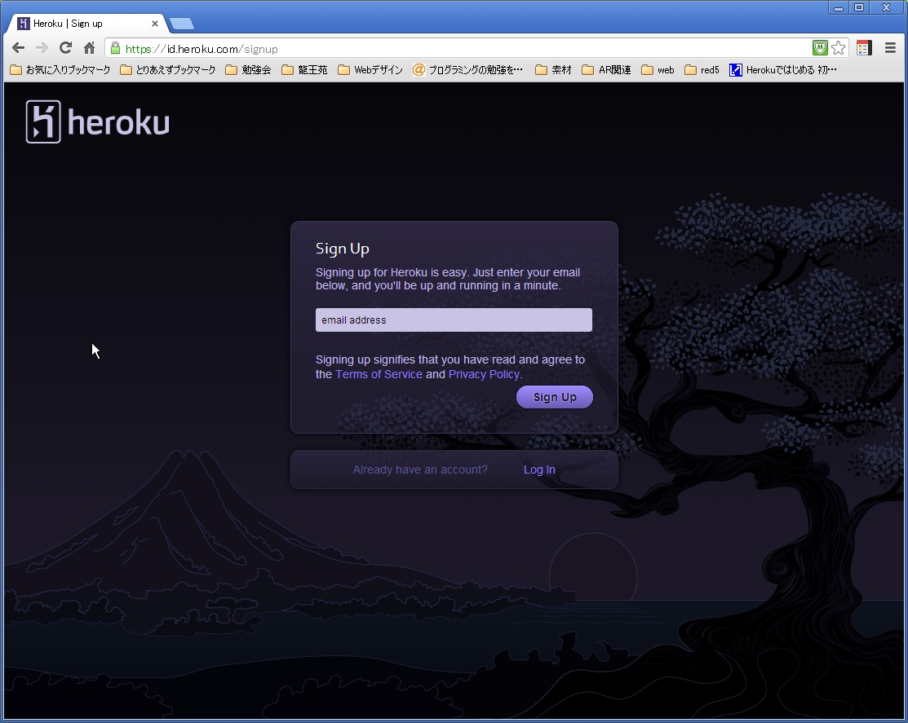Click the green padlock security icon
This screenshot has height=723, width=908.
(x=115, y=48)
